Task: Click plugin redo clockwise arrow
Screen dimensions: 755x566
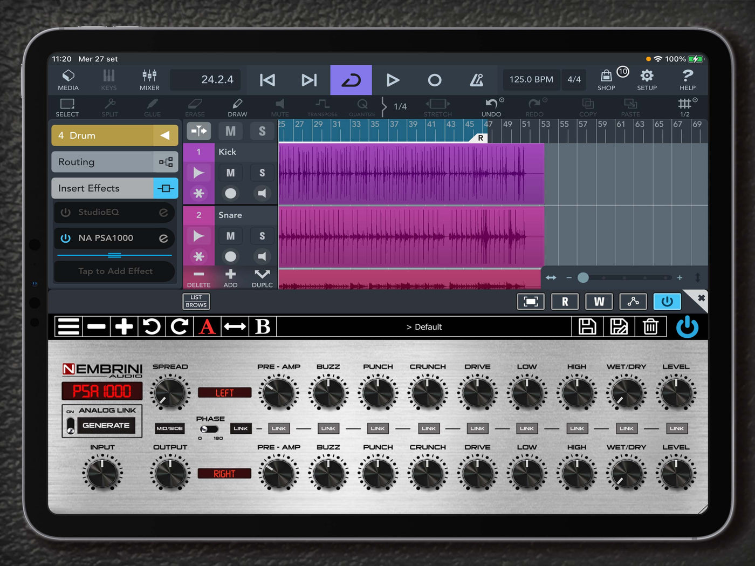Action: [180, 326]
